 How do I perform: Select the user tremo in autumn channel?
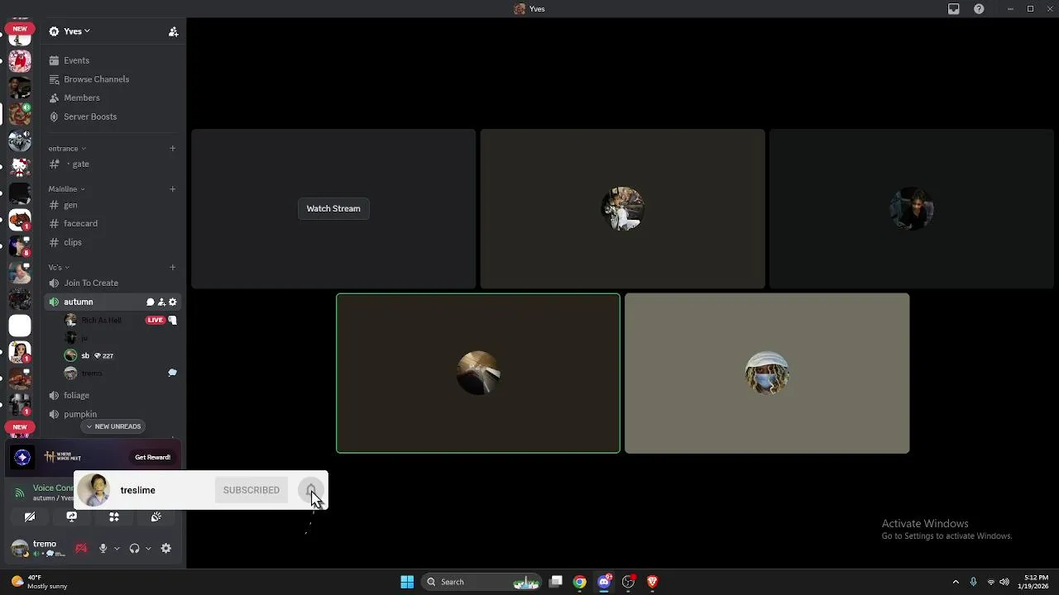click(x=119, y=374)
